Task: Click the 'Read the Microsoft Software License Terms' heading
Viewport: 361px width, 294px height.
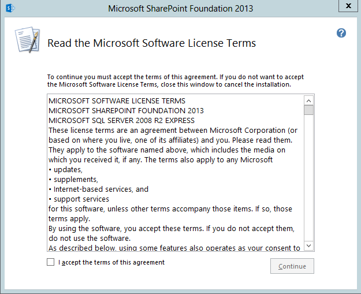Action: (151, 43)
